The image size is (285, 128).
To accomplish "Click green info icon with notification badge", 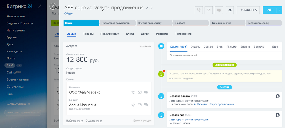I will click(x=161, y=74).
